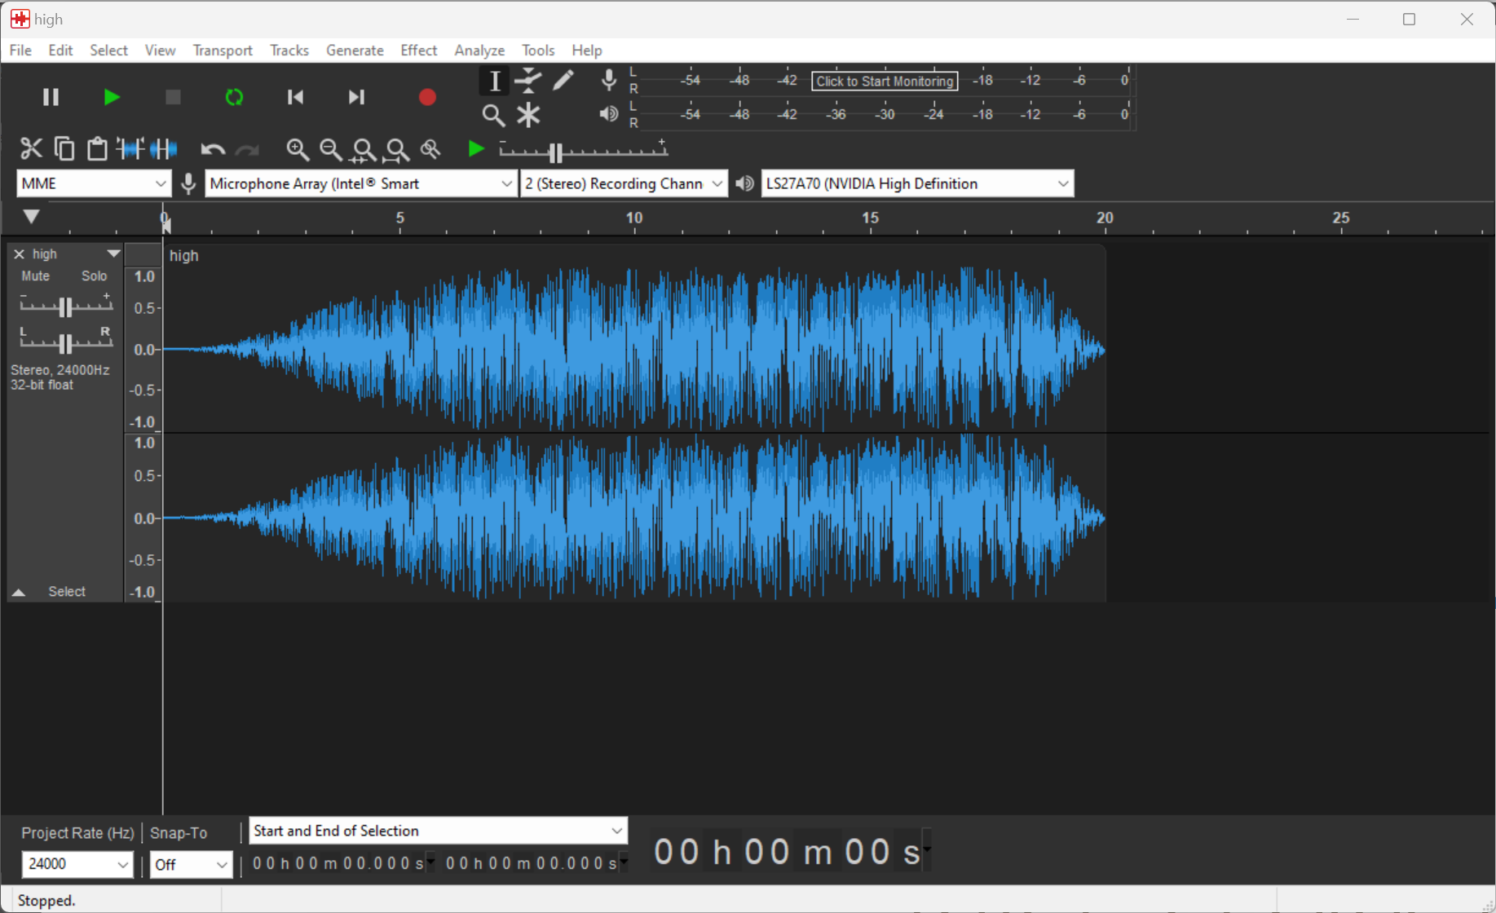Select the Selection (I-beam) tool
The image size is (1496, 913).
pos(494,81)
